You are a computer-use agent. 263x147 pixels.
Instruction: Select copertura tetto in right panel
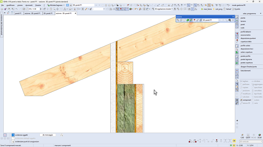(246, 41)
